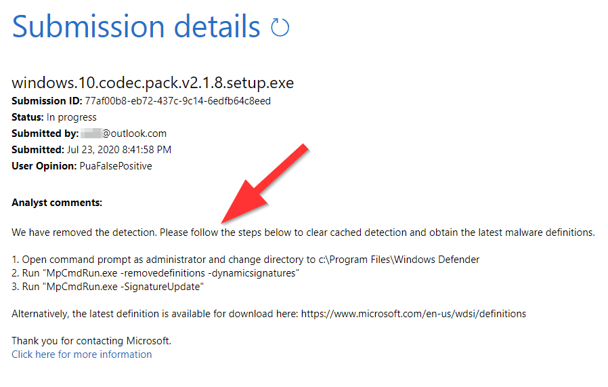
Task: Click the submission ID value 77af00b8-eb72…
Action: point(177,101)
